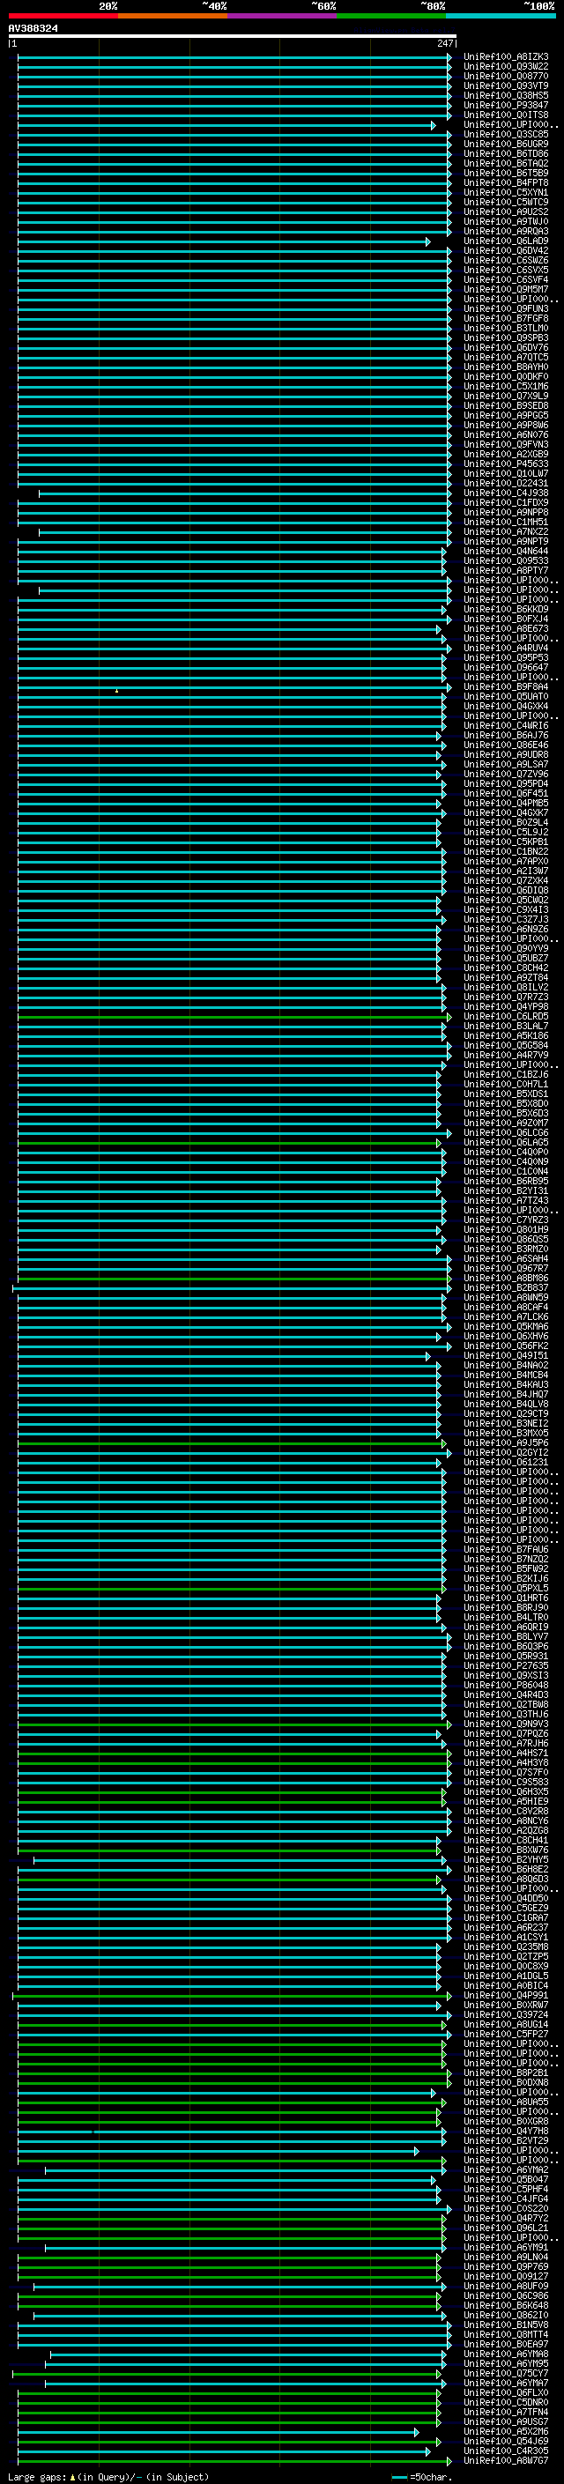Open hit UniRef100_A4HS71

coord(505,1753)
